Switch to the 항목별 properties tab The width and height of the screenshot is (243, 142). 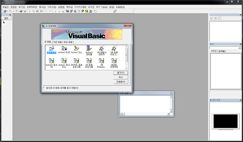pyautogui.click(x=222, y=51)
